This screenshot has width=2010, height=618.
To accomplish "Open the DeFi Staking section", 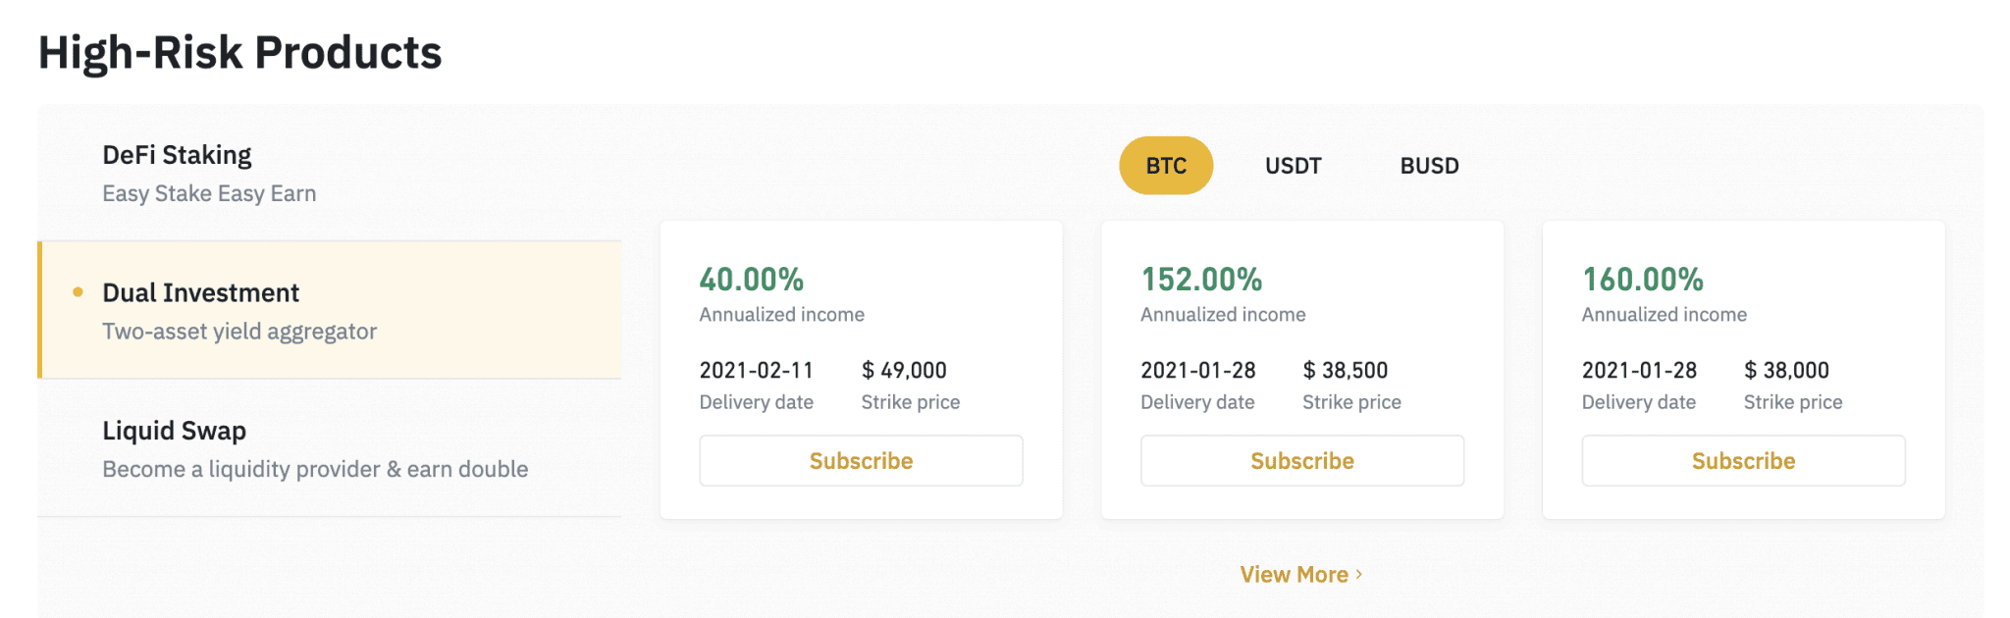I will [x=330, y=173].
